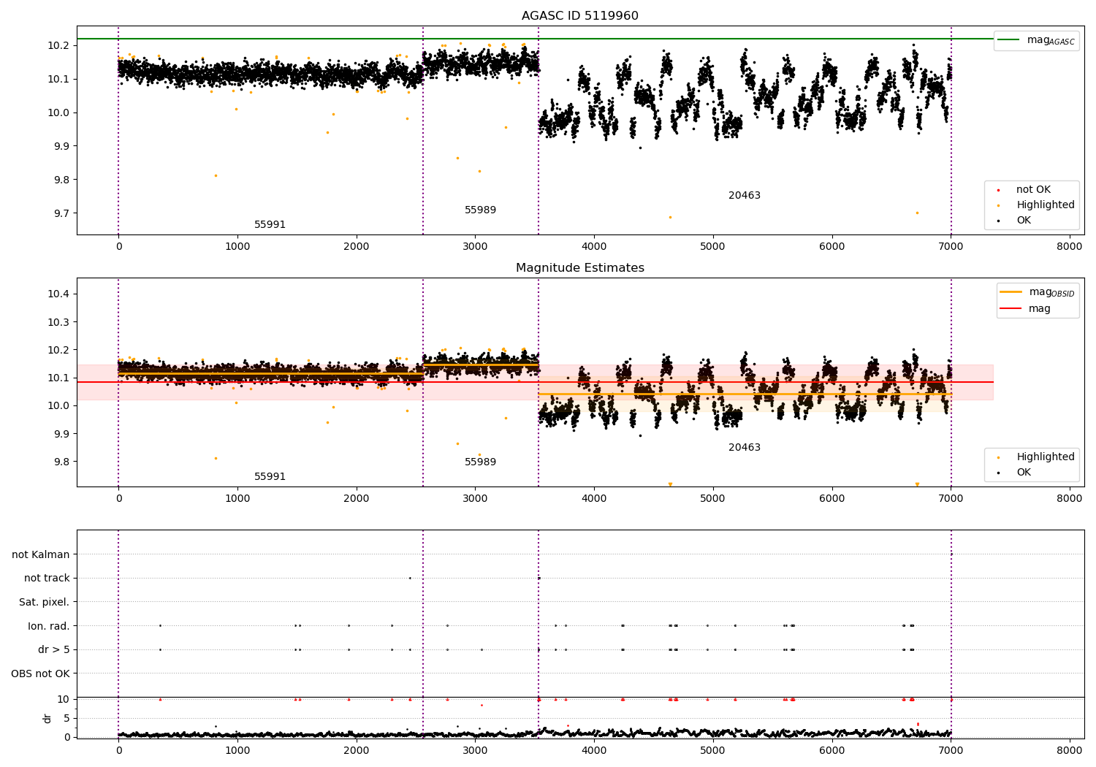
Task: Select 'Highlighted' legend entry in Magnitude Estimates plot
Action: pos(1045,457)
